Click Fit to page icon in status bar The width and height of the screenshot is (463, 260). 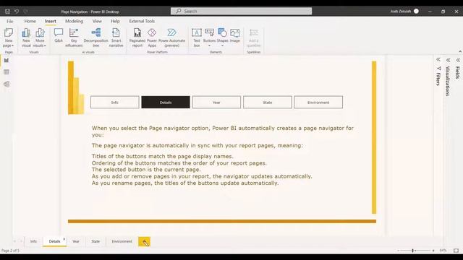click(x=456, y=251)
